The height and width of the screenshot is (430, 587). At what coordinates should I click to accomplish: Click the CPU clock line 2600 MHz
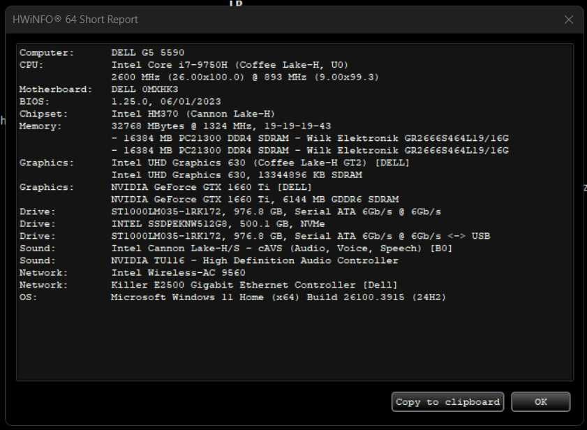click(245, 77)
